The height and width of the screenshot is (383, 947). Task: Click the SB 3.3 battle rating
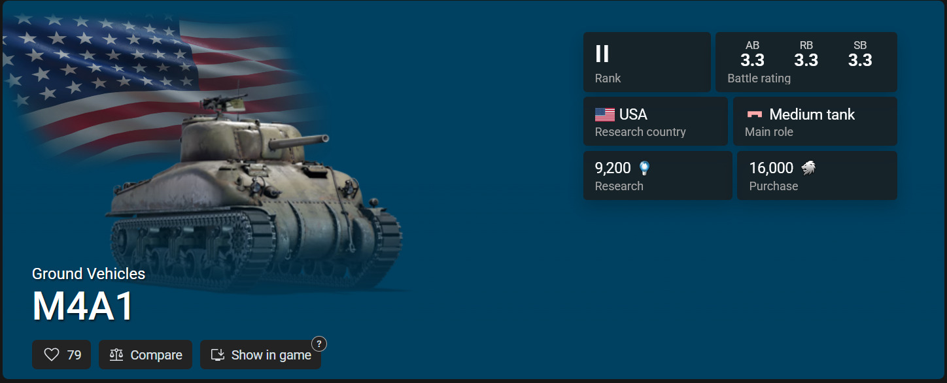860,54
